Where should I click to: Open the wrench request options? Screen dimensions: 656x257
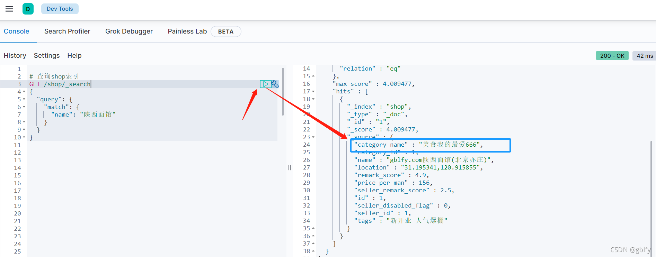[275, 84]
